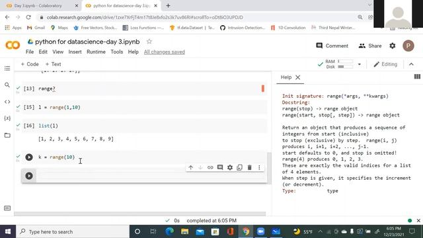Open the Comment button
The image size is (423, 238).
(x=332, y=46)
